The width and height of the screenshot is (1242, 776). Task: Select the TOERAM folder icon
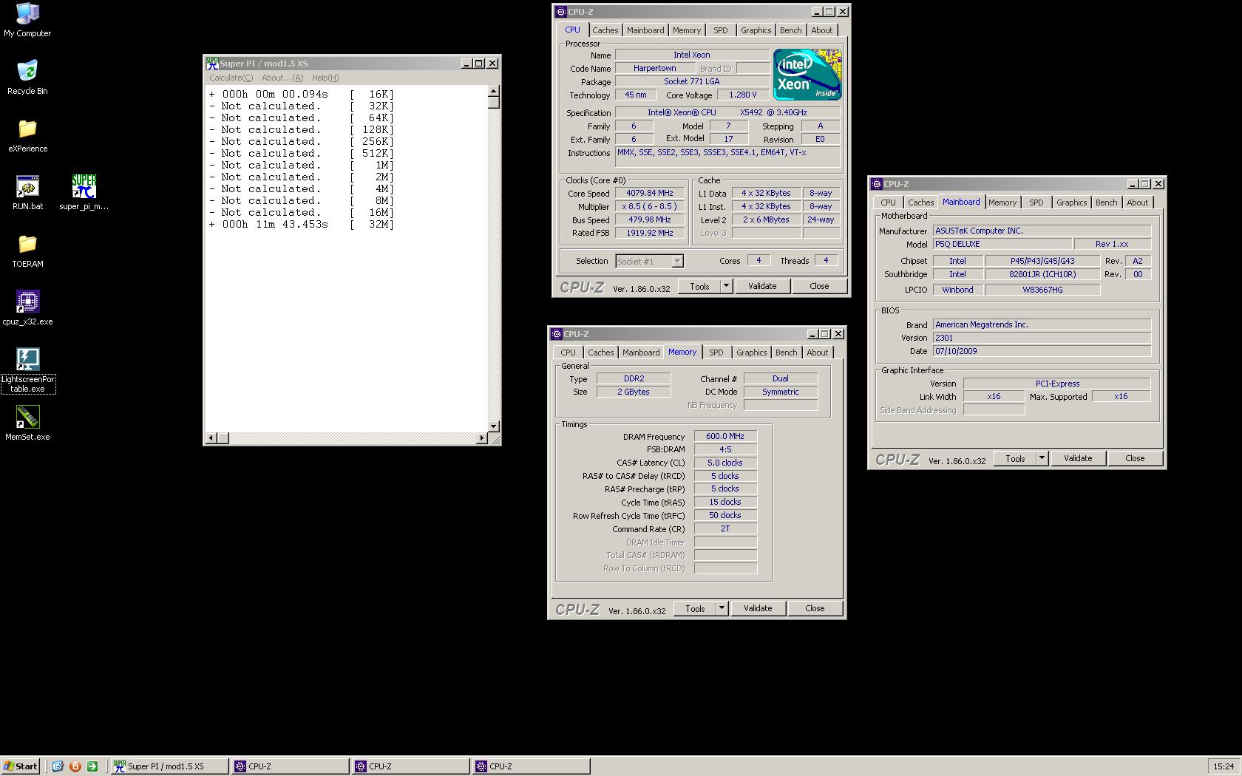point(27,251)
